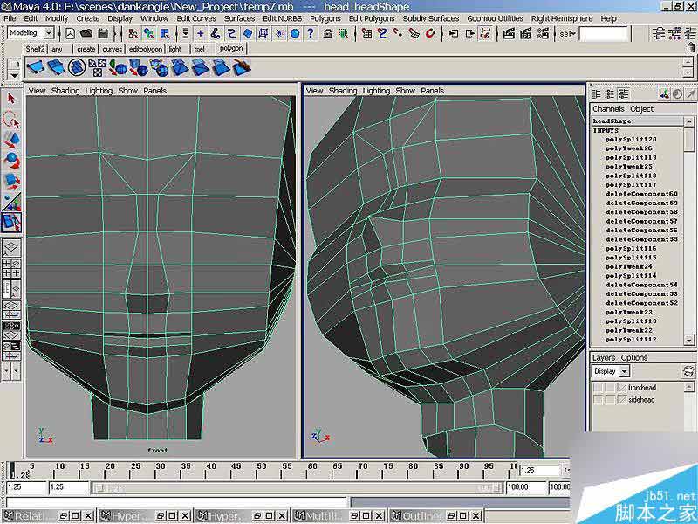Screen dimensions: 698x524
Task: Click the open scene folder icon
Action: tap(86, 33)
